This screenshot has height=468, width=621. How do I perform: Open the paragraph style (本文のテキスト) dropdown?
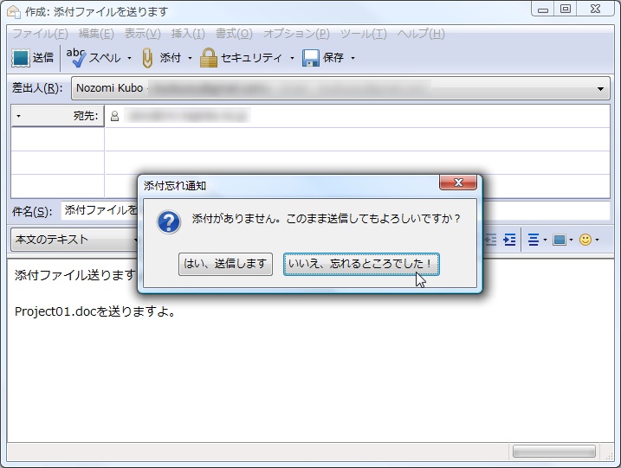[74, 240]
